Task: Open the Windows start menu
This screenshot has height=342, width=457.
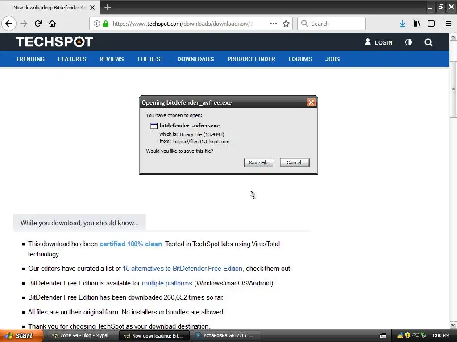Action: coord(21,335)
